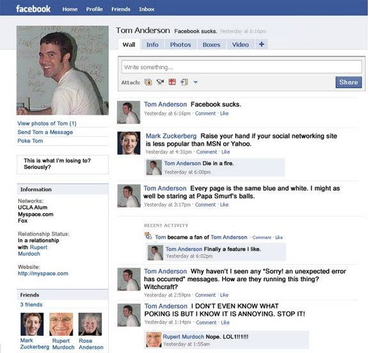Click the Information section header
Viewport: 387px width, 353px height.
pos(63,189)
